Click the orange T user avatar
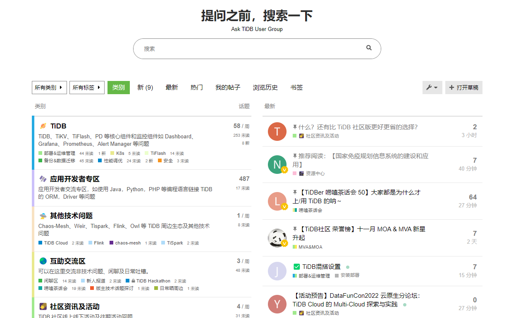 tap(277, 131)
